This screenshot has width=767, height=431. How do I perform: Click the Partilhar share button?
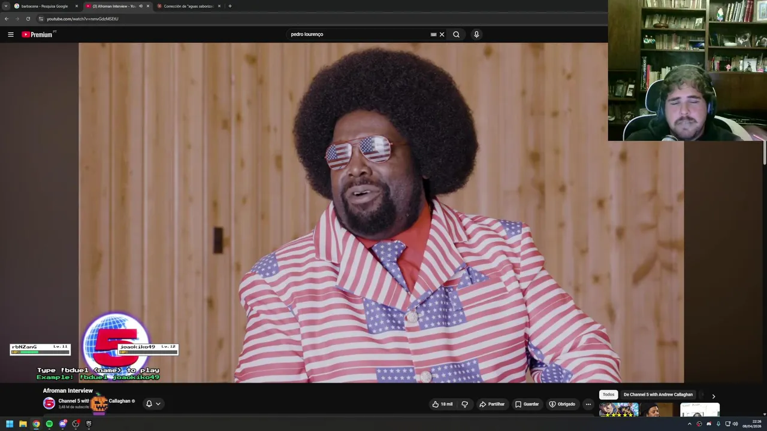pos(492,404)
